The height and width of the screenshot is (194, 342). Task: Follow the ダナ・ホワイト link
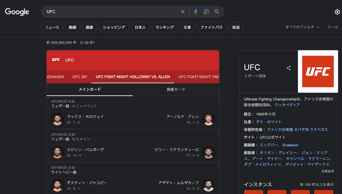click(269, 122)
